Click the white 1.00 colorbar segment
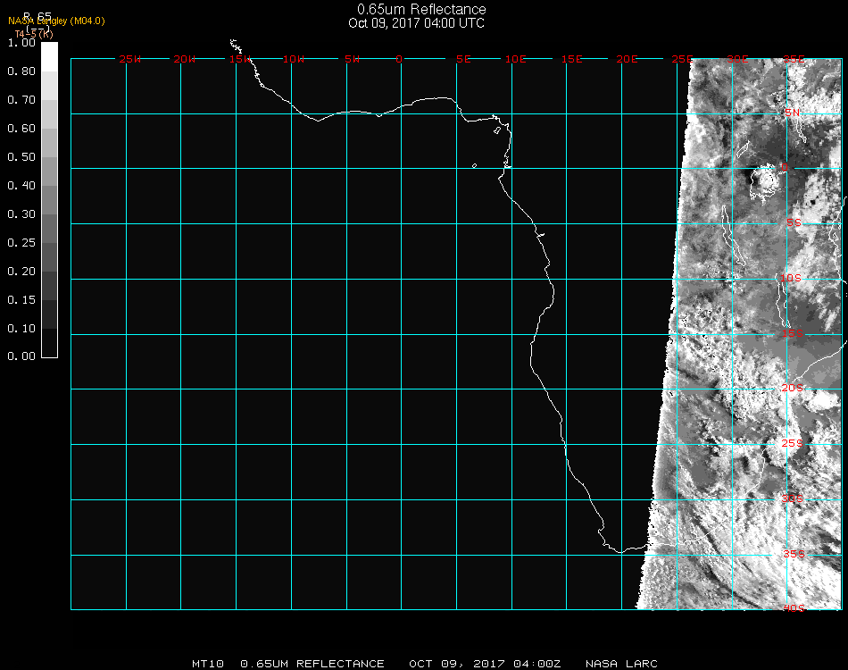 pos(49,55)
